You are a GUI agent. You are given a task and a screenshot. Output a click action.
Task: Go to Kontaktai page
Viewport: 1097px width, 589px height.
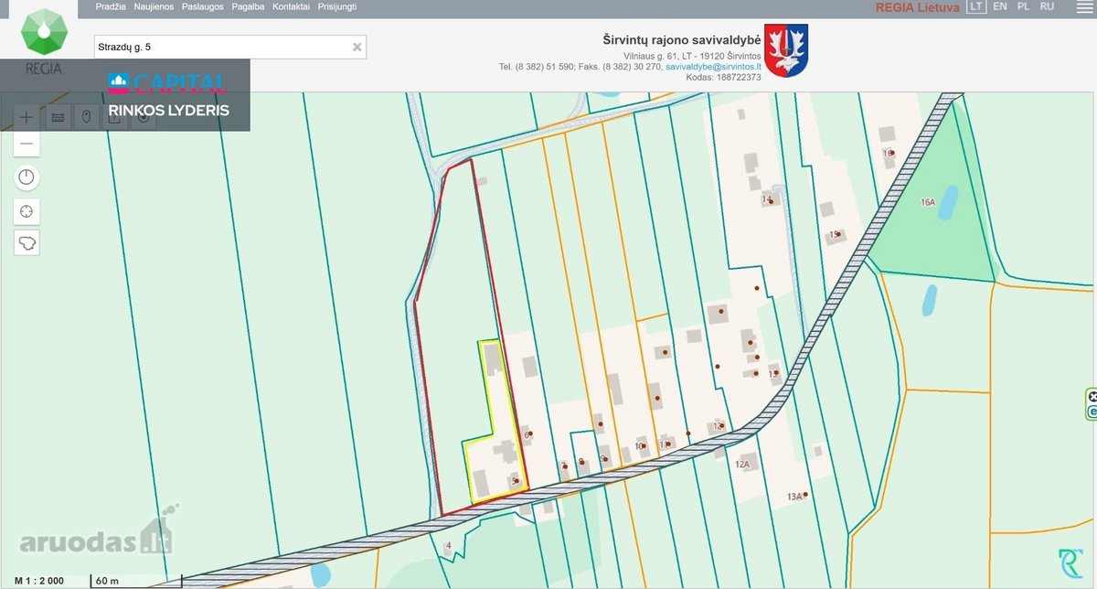click(292, 6)
